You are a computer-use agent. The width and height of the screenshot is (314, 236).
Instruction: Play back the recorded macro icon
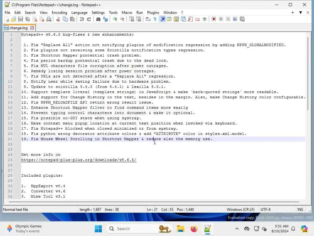(228, 19)
